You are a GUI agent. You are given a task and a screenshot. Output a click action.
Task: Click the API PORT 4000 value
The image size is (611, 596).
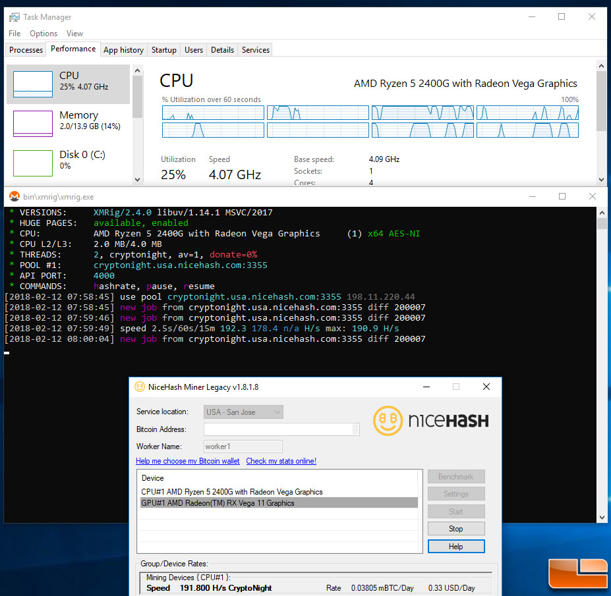click(103, 276)
